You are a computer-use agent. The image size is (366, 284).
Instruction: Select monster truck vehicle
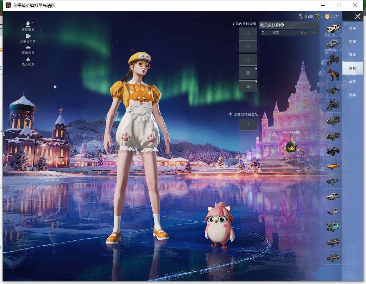click(333, 151)
